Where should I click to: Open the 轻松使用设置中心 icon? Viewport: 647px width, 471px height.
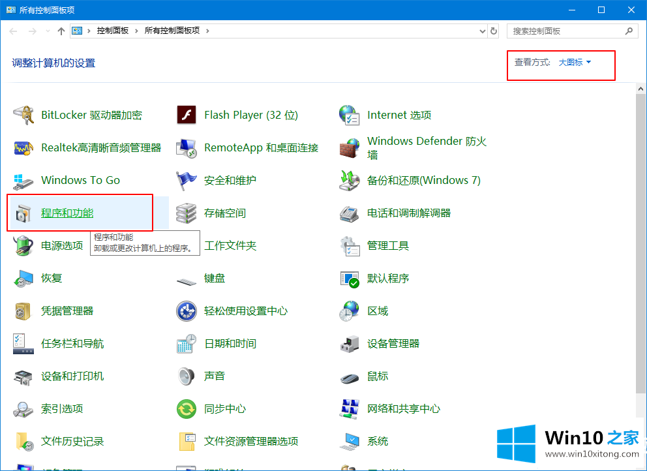[x=187, y=311]
